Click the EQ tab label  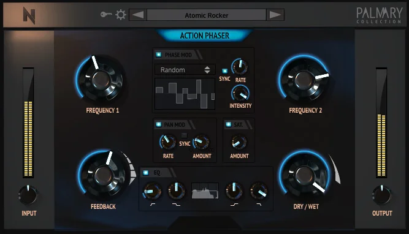(157, 173)
